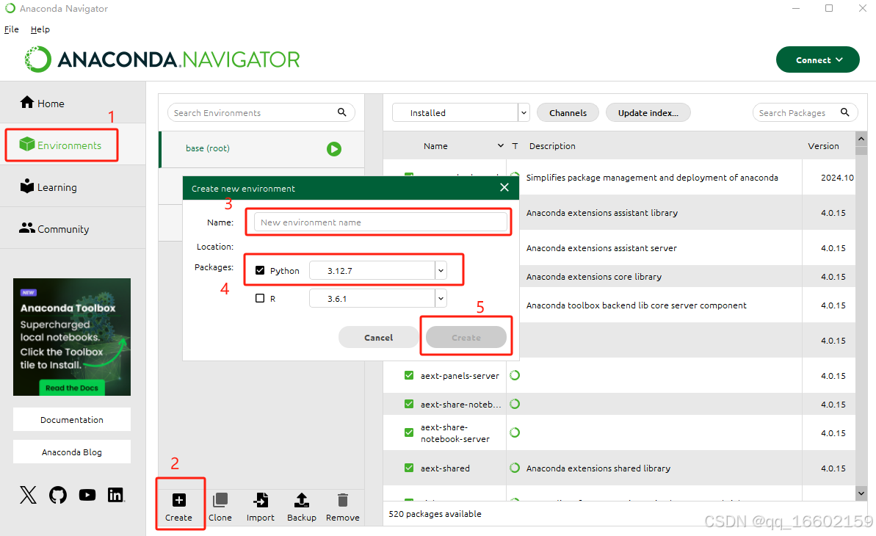
Task: Click Read the Docs on Toolbox banner
Action: [71, 388]
